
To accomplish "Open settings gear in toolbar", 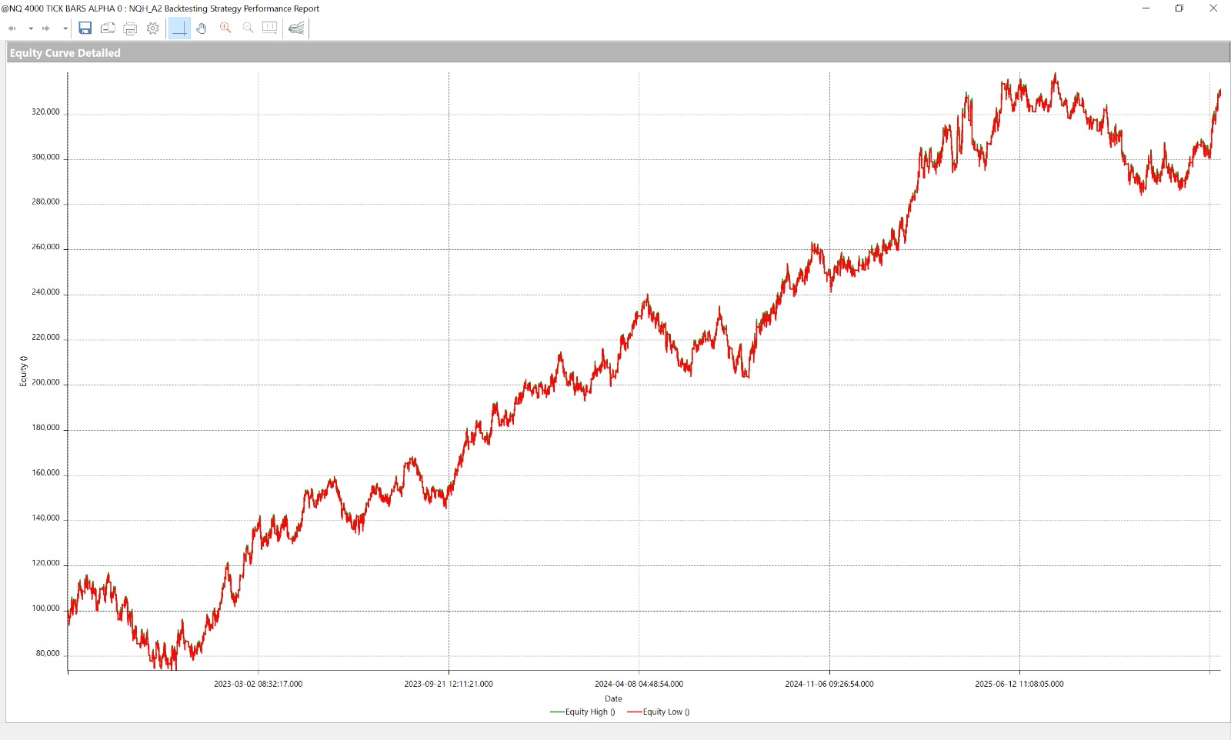I will pyautogui.click(x=153, y=28).
